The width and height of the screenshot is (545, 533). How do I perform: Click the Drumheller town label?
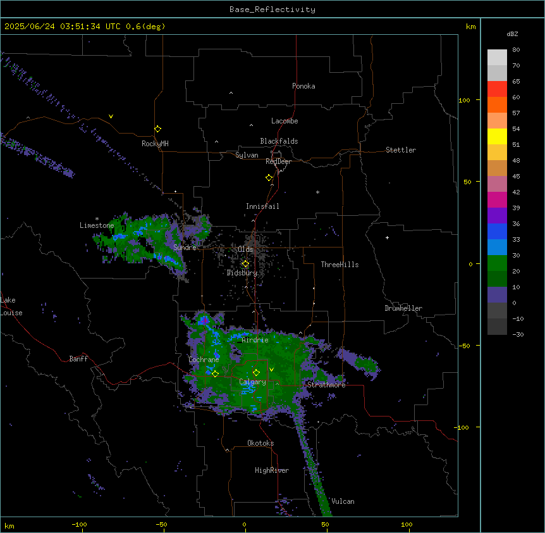pyautogui.click(x=403, y=308)
